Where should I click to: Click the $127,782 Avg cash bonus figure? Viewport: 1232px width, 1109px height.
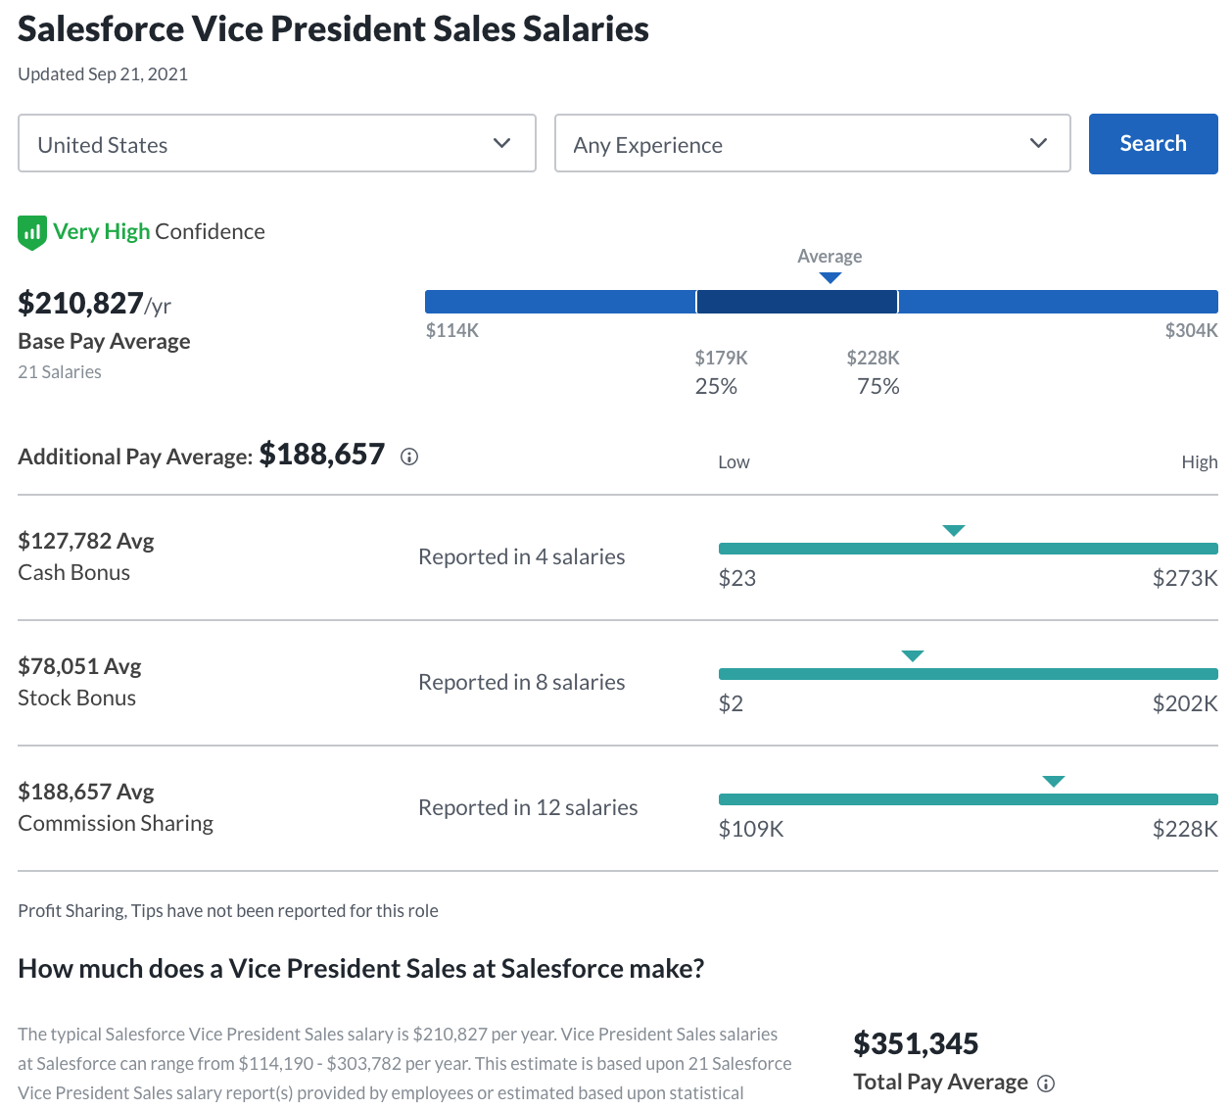[x=86, y=541]
